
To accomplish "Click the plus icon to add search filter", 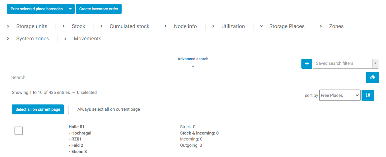I will [307, 63].
